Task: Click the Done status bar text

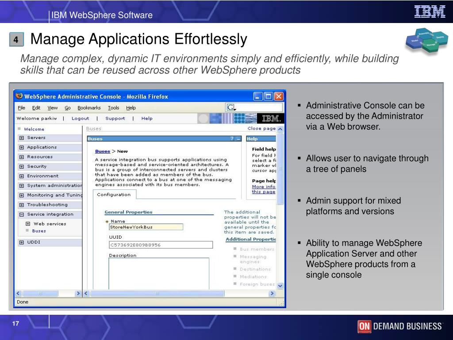Action: 23,302
